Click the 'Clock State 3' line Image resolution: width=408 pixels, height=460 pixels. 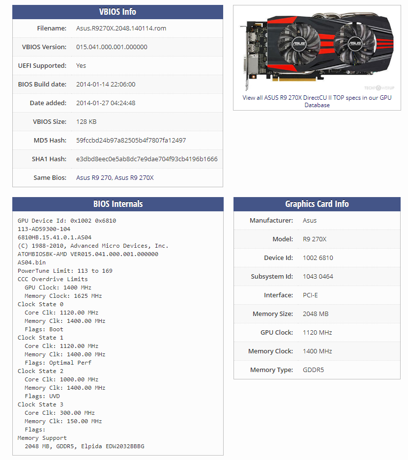tap(40, 404)
